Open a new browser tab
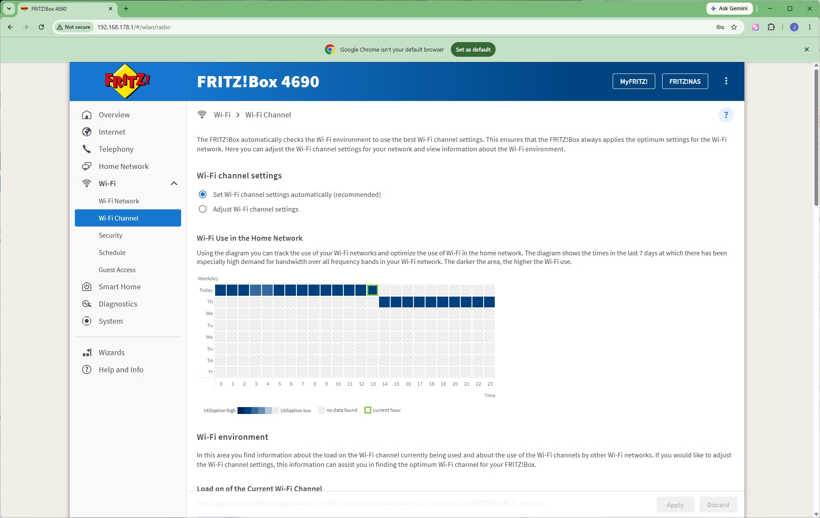820x518 pixels. pyautogui.click(x=126, y=9)
